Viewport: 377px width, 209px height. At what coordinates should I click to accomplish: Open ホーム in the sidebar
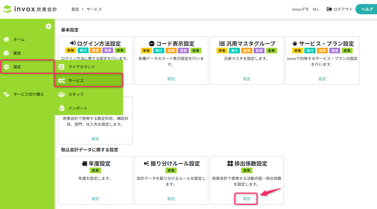[x=19, y=39]
